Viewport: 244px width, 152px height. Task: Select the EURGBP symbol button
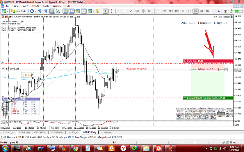point(212,111)
